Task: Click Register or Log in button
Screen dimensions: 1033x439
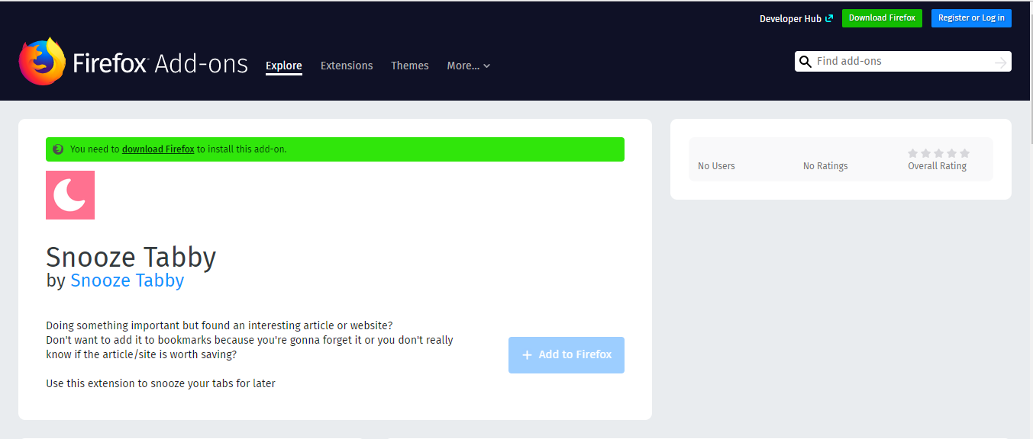Action: 971,18
